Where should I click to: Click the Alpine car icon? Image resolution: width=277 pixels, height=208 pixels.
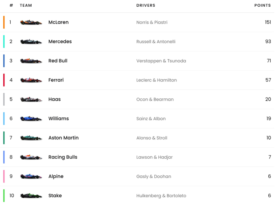click(x=31, y=177)
